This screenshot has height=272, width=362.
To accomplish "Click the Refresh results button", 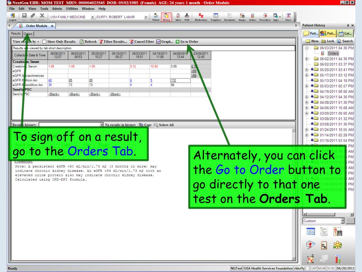I will (x=88, y=42).
